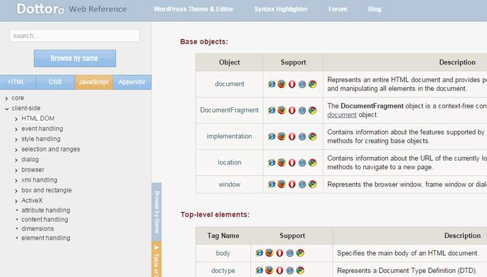Screen dimensions: 487x277
Task: Expand the core tree node
Action: click(x=6, y=98)
